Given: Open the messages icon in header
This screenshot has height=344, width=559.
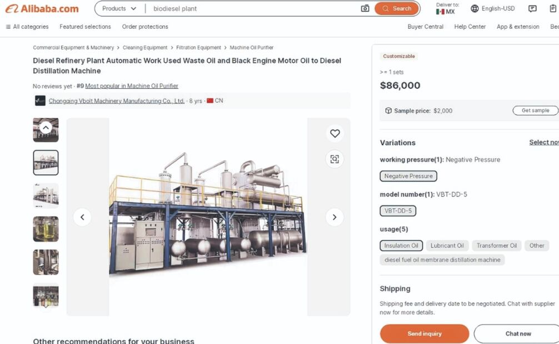Looking at the screenshot, I should (x=532, y=8).
